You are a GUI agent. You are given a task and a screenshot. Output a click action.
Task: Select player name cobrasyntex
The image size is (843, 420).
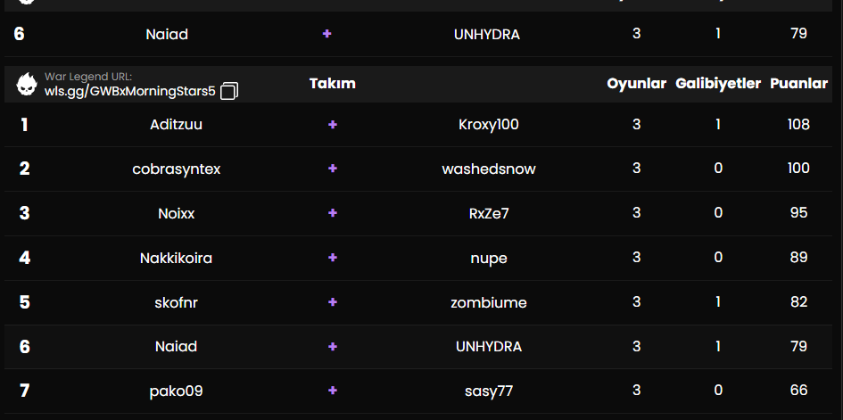tap(177, 169)
